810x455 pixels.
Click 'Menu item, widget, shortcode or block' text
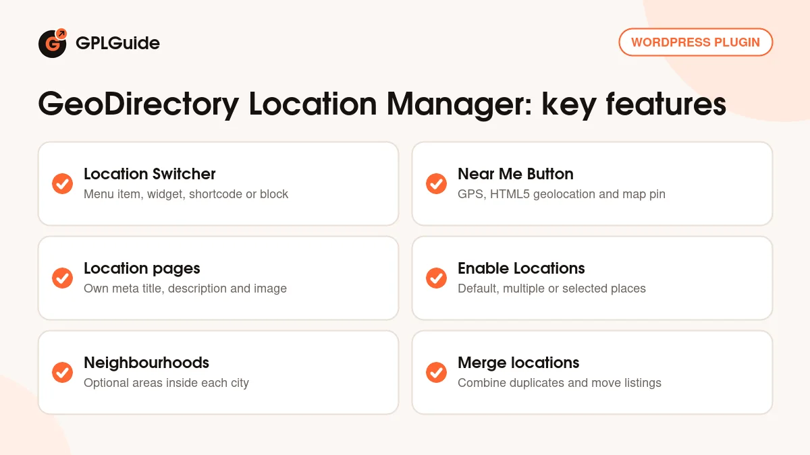pyautogui.click(x=186, y=194)
